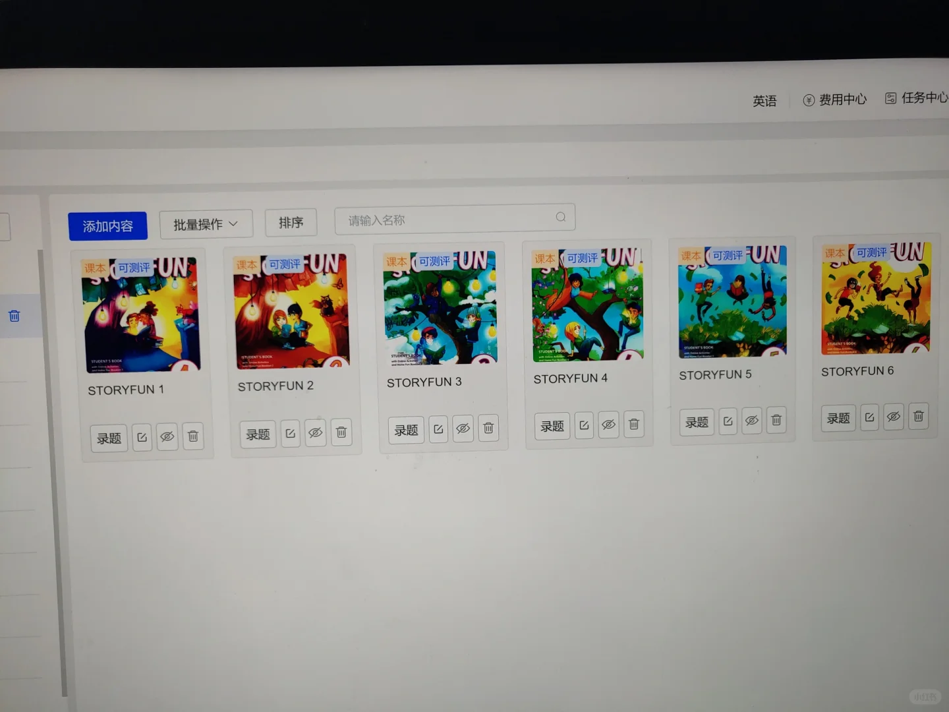
Task: Open 任务中心 in the top bar
Action: pyautogui.click(x=923, y=98)
